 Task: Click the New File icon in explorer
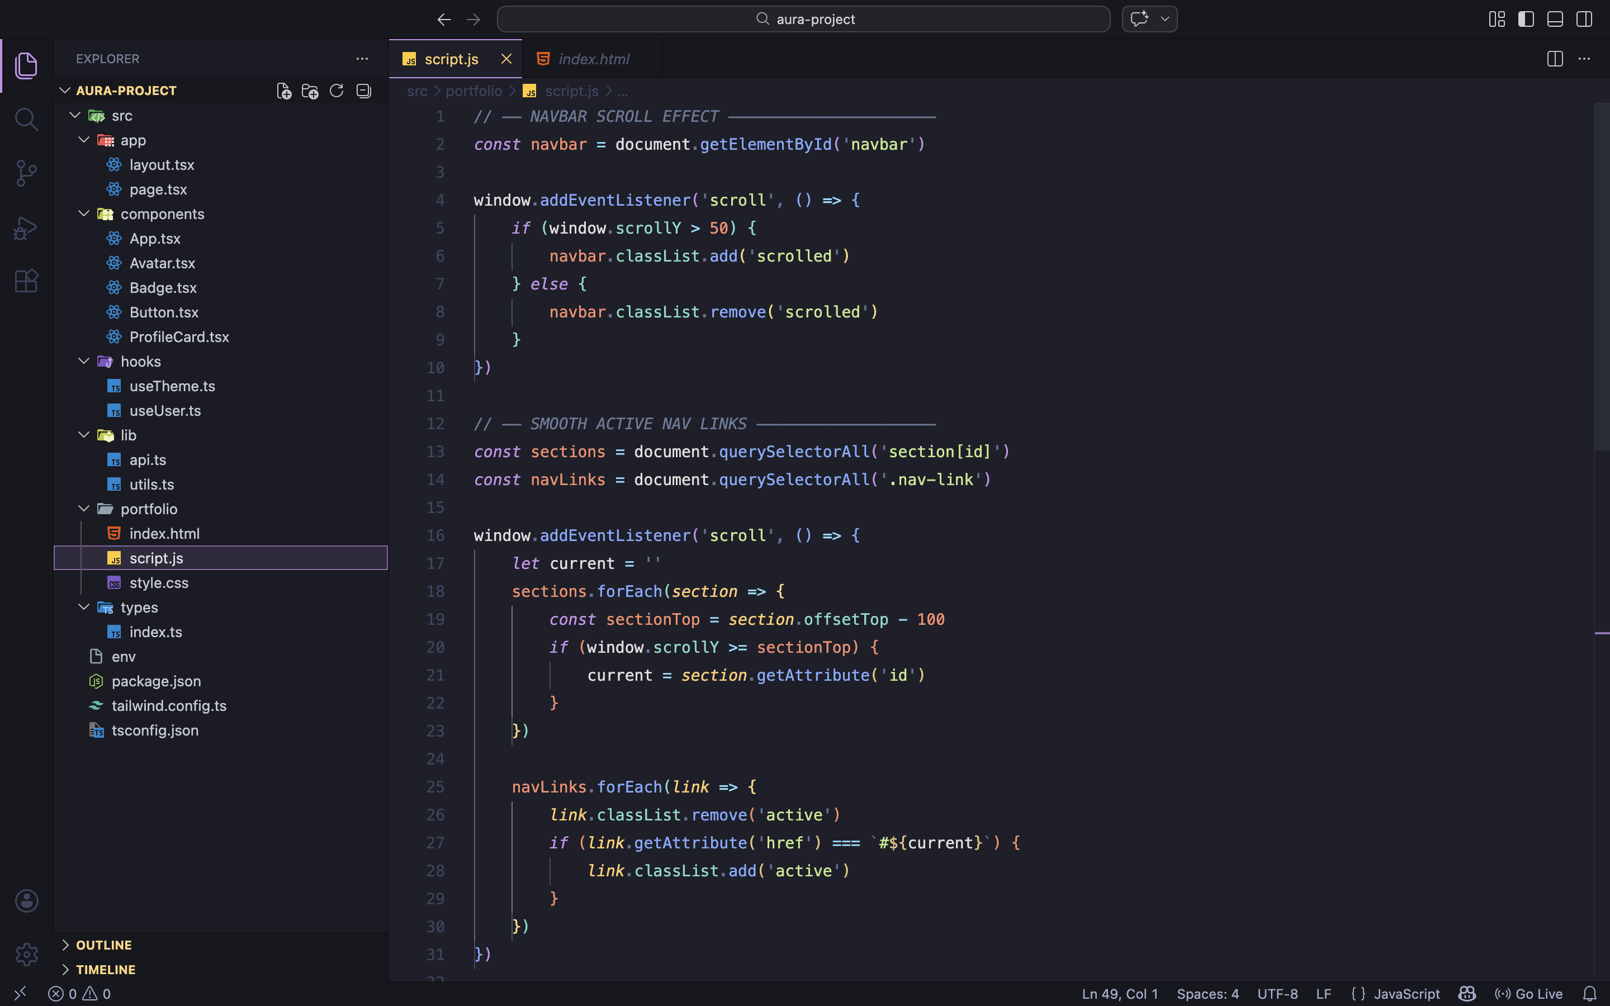coord(284,91)
